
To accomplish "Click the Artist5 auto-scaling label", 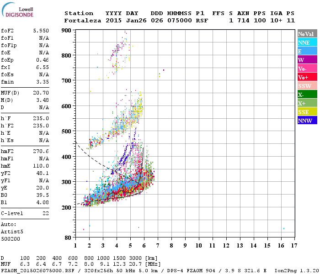I will [x=12, y=232].
